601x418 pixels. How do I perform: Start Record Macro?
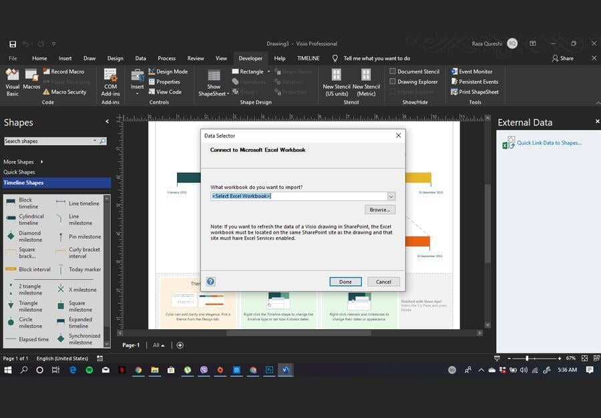63,71
